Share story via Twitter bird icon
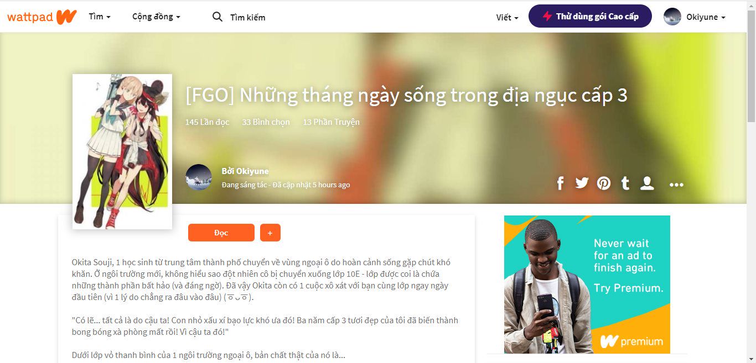 [582, 183]
